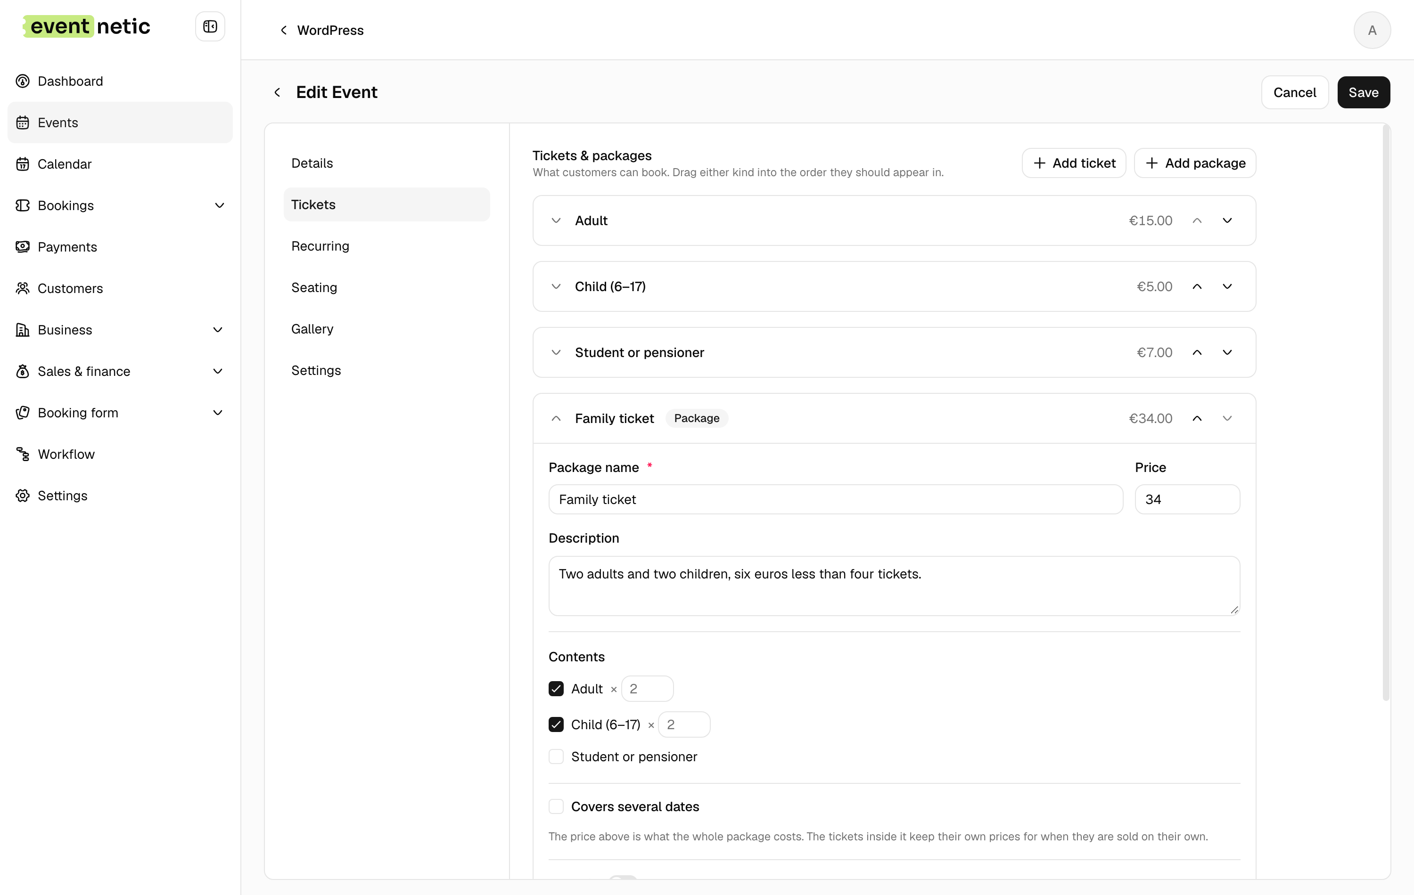Click the Package name input field

[x=835, y=499]
